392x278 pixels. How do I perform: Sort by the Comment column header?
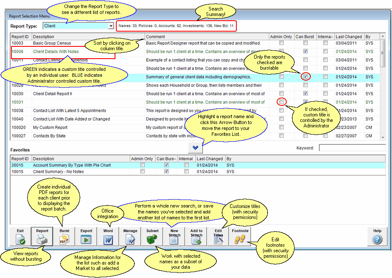click(206, 37)
